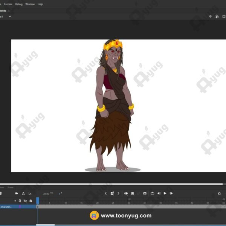Hide all layers with the eye icon
The width and height of the screenshot is (226, 226).
click(25, 201)
